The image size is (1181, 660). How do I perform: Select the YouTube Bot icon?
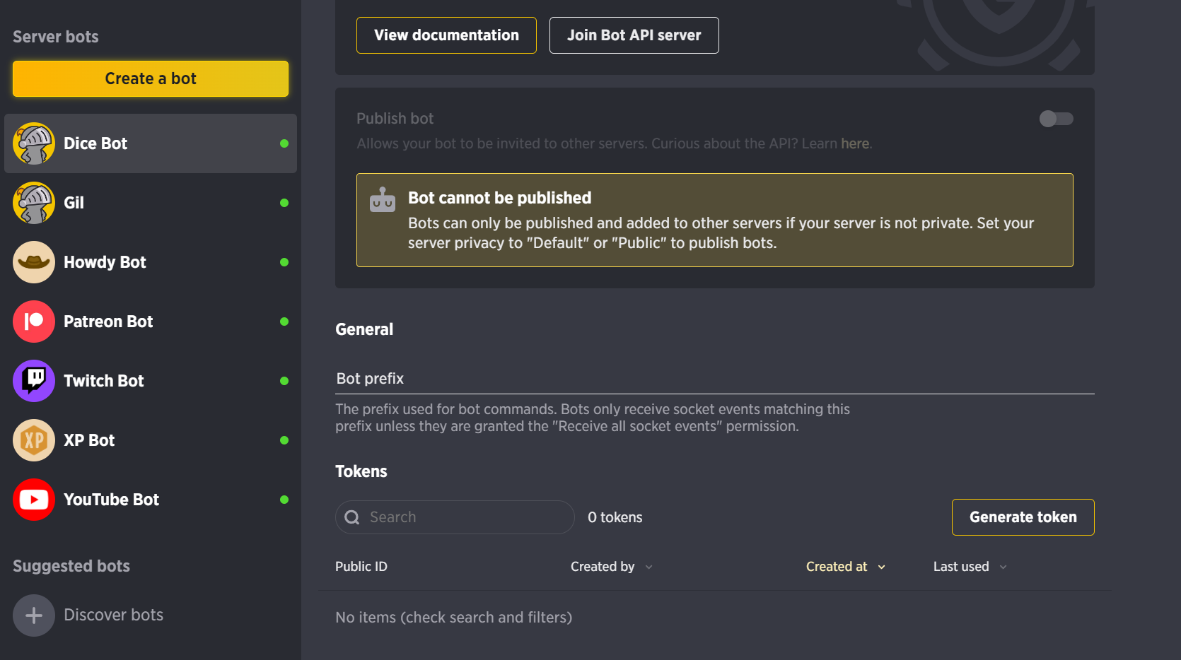[33, 500]
